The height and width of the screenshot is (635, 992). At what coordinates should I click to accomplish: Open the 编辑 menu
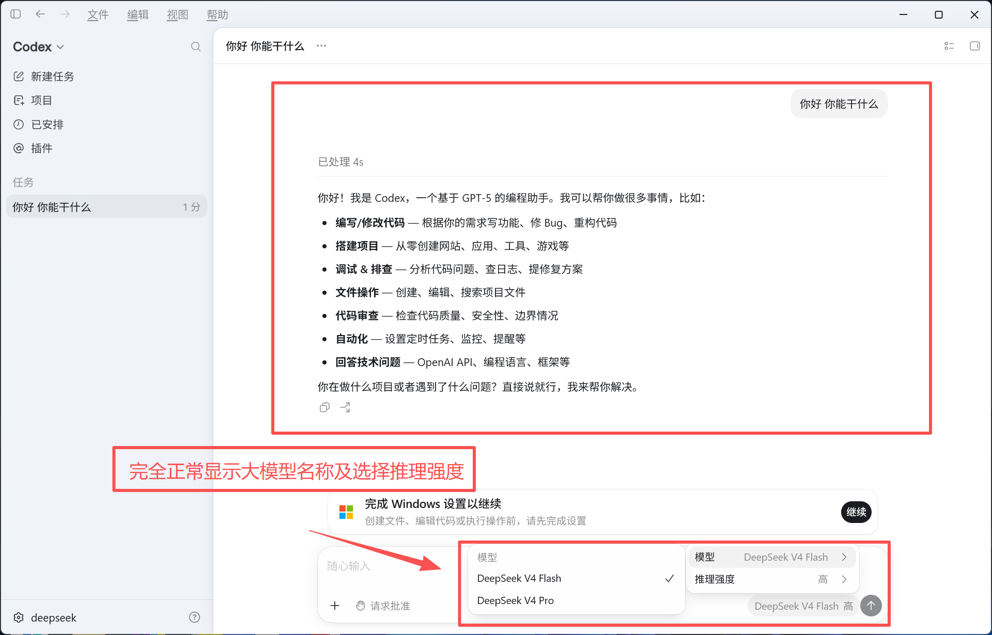(x=137, y=15)
